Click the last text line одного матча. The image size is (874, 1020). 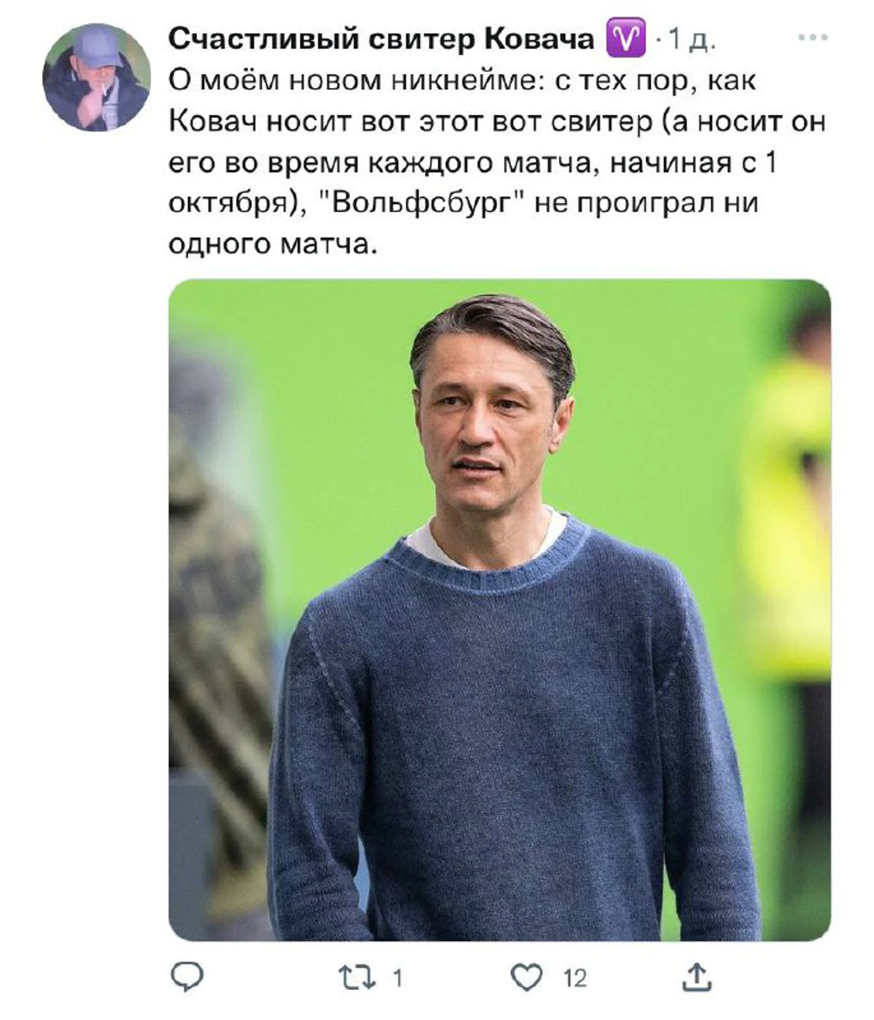273,243
